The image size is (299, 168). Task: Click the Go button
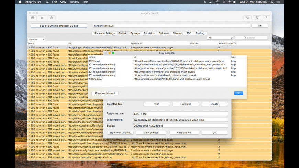[260, 26]
